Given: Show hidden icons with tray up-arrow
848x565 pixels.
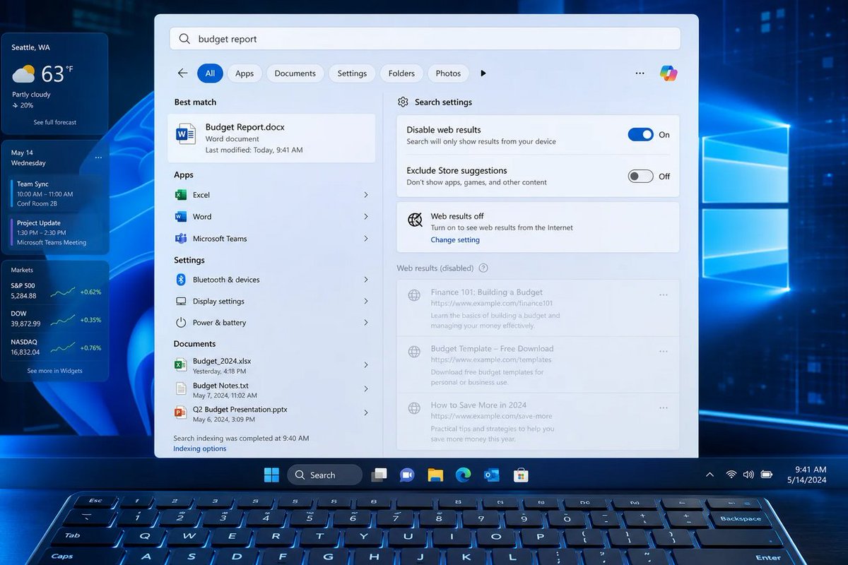Looking at the screenshot, I should [x=709, y=475].
